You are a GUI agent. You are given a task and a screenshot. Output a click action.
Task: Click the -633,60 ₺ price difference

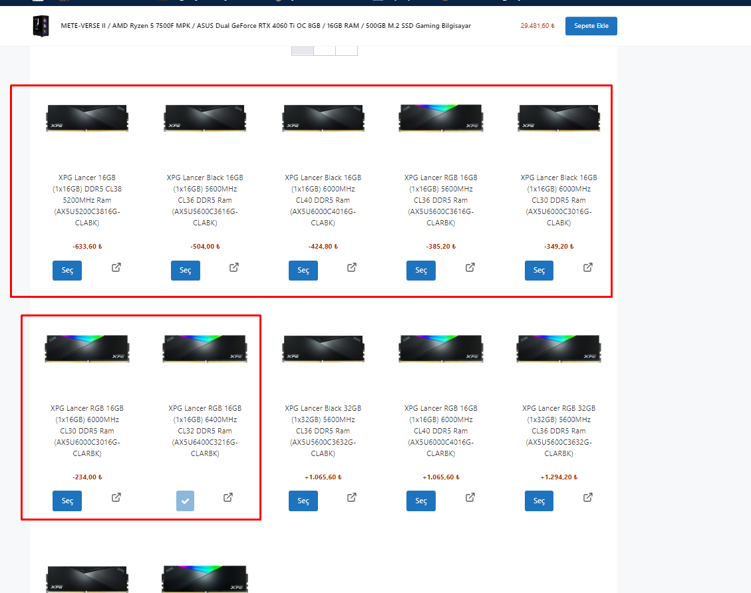tap(87, 247)
